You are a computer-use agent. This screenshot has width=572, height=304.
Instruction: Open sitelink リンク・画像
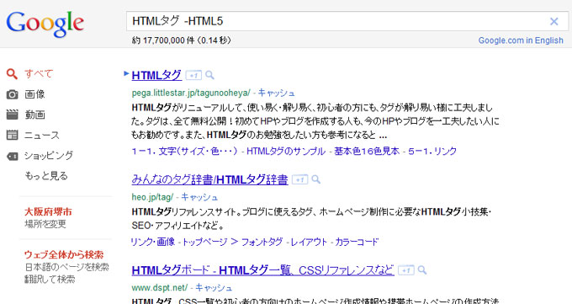153,242
